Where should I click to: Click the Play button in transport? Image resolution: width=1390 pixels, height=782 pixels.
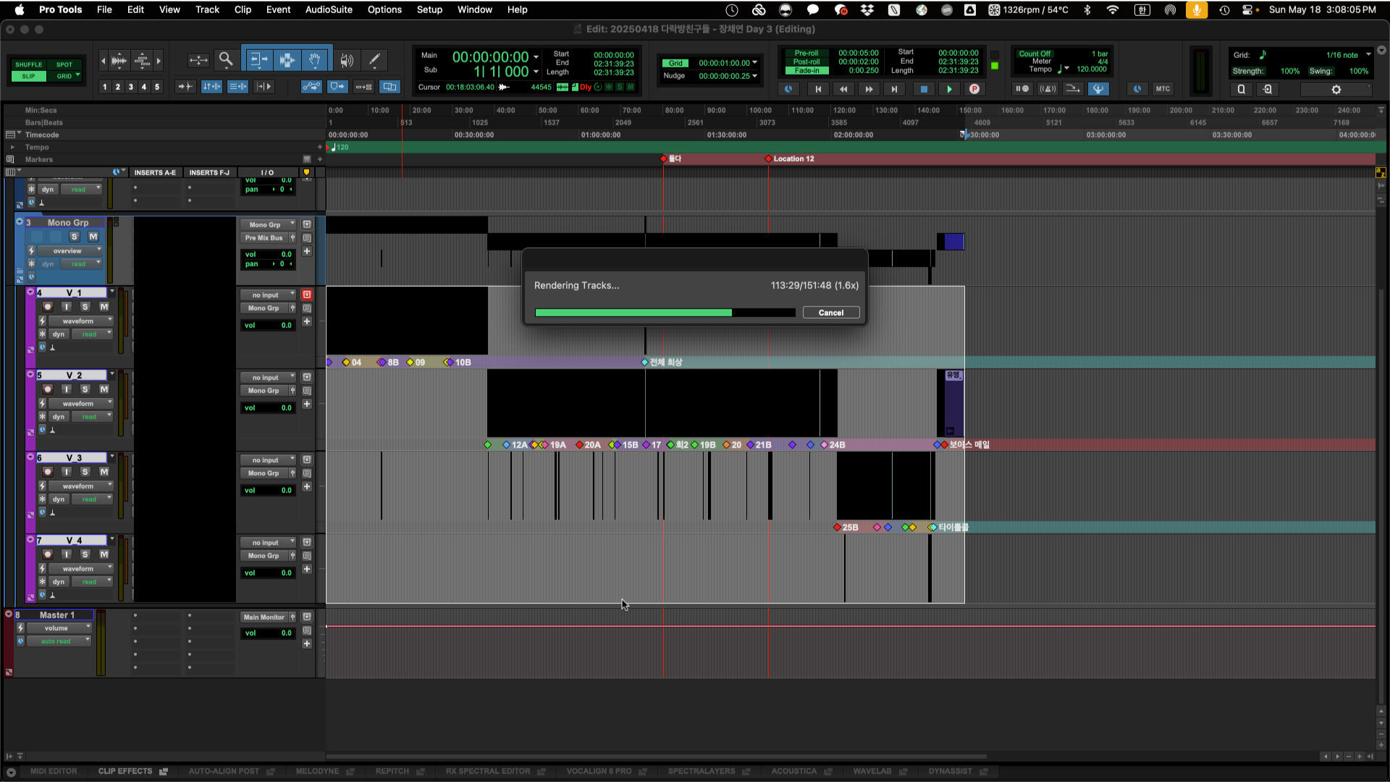949,89
